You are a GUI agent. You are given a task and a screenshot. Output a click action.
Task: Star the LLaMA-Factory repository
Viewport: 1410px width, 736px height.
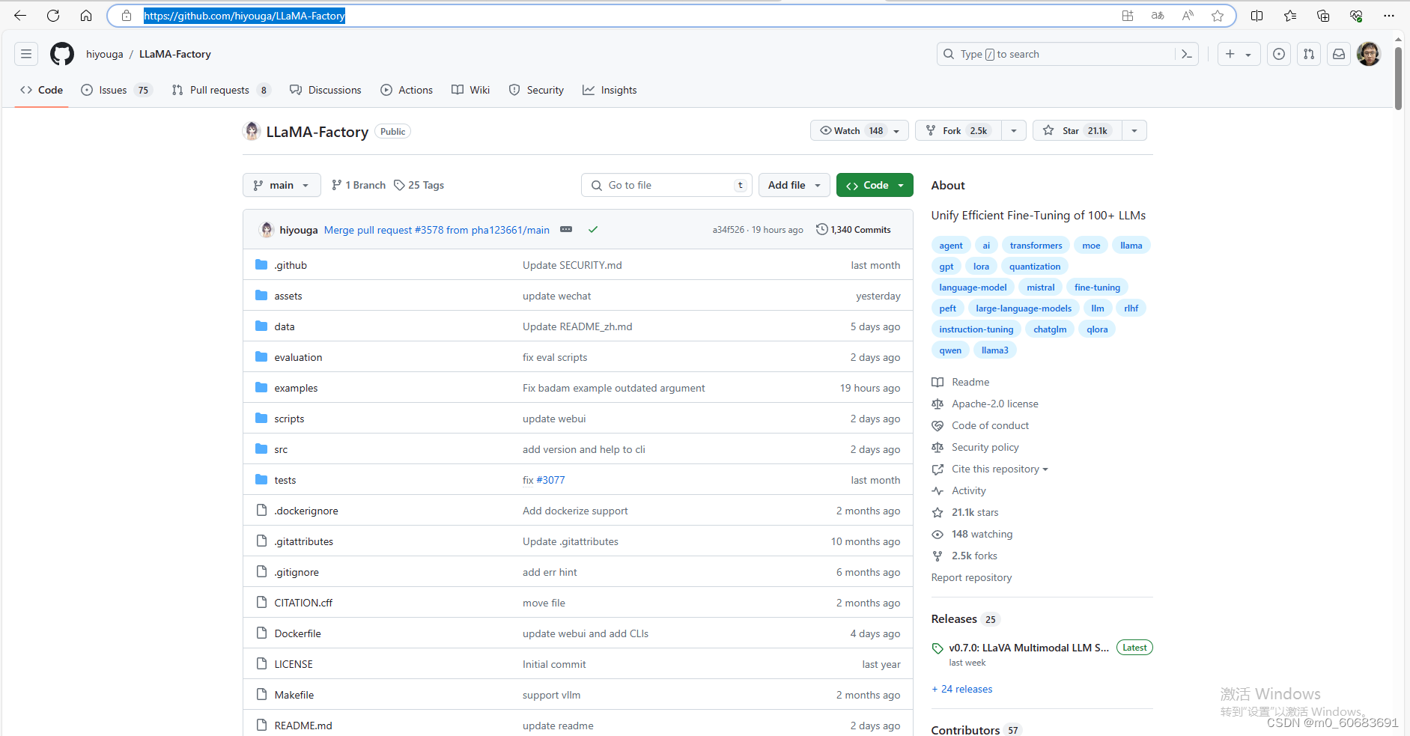pos(1077,130)
